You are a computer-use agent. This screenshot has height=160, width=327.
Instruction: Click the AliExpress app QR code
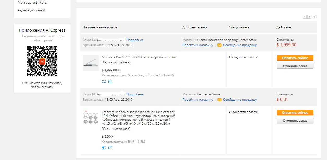(x=42, y=61)
